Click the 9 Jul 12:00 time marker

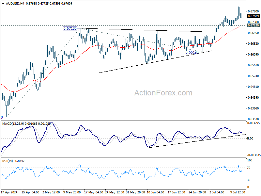click(238, 192)
